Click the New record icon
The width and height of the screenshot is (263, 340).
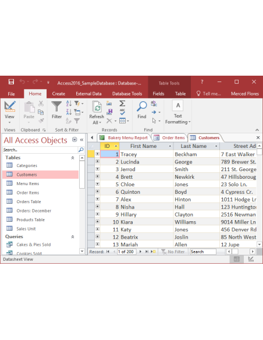109,104
